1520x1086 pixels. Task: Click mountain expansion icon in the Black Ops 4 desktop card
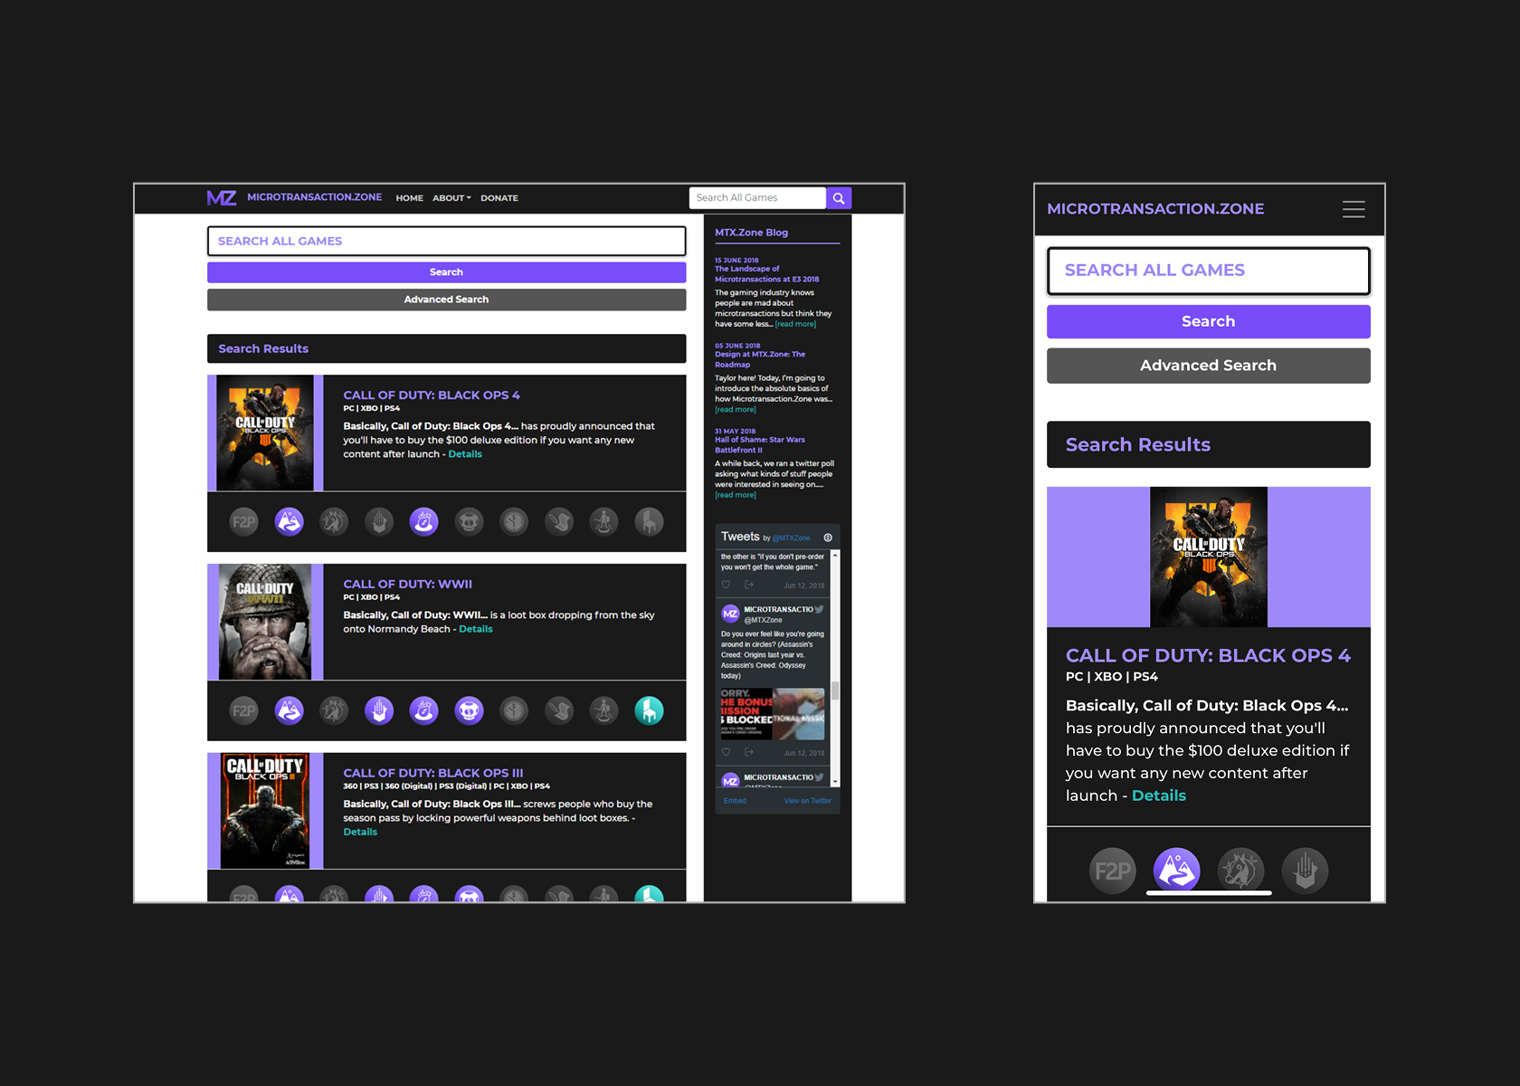pos(289,521)
